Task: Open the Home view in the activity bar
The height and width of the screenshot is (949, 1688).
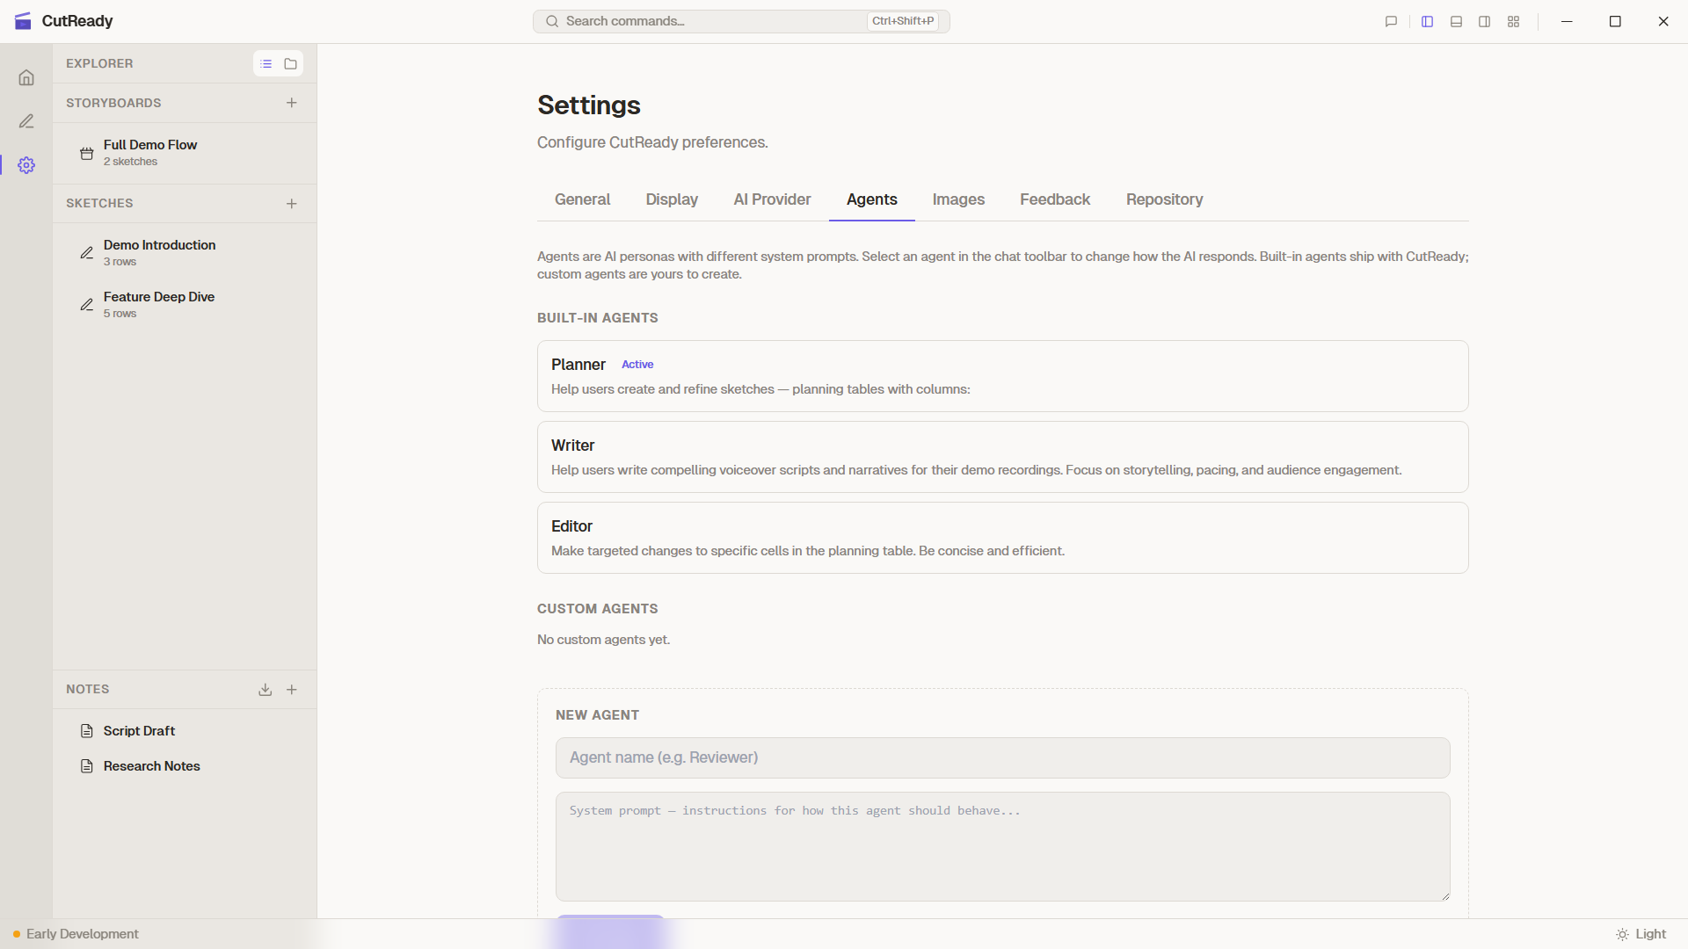Action: click(26, 77)
